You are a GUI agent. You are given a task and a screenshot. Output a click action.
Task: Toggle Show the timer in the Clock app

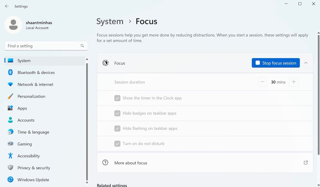point(117,98)
